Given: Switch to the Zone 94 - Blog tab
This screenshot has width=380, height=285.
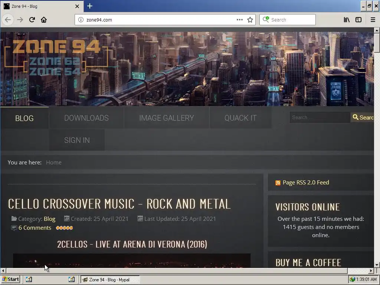Looking at the screenshot, I should [42, 6].
